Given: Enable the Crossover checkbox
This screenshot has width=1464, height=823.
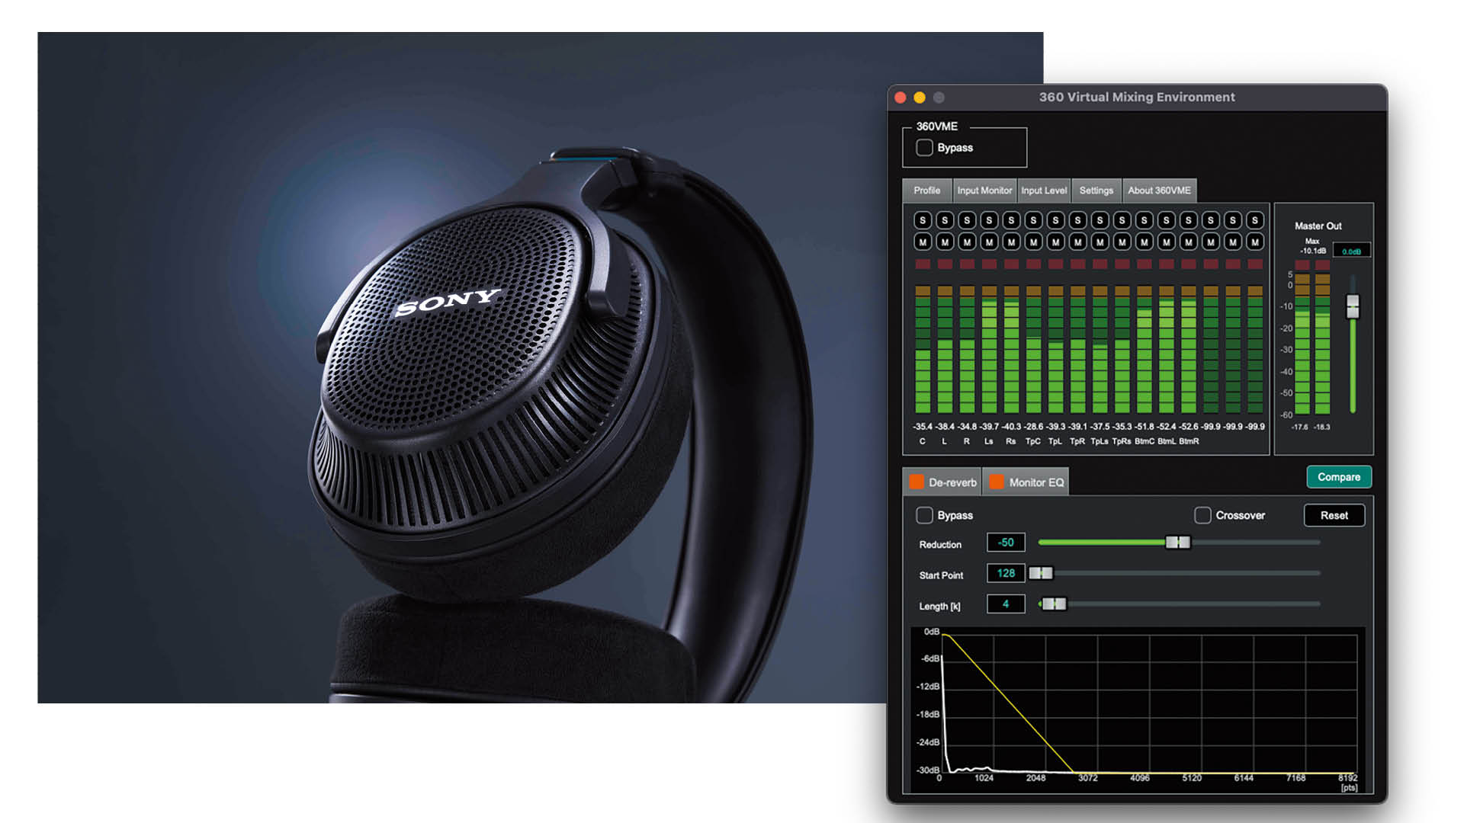Looking at the screenshot, I should pyautogui.click(x=1202, y=516).
